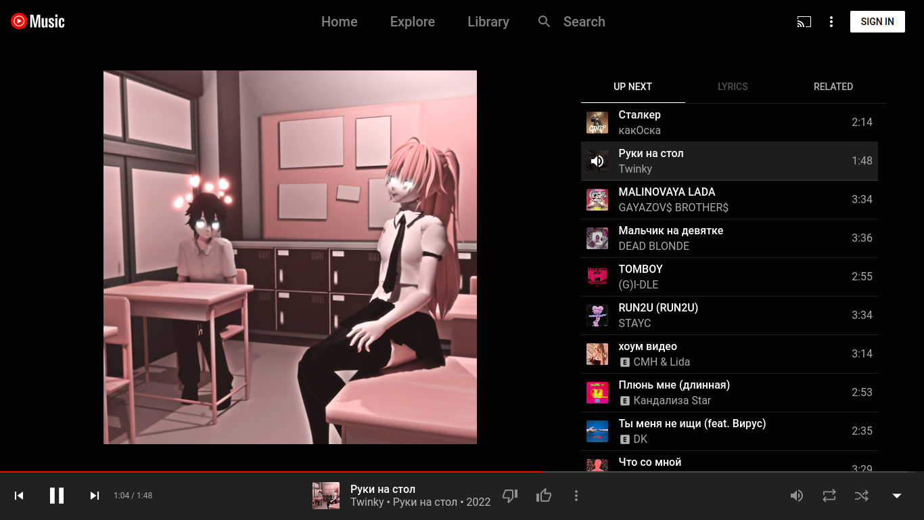Dislike the current song
The image size is (924, 520).
click(510, 496)
